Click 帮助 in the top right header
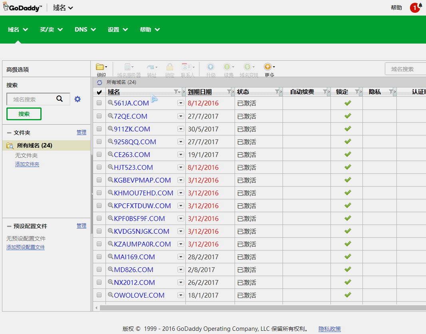This screenshot has height=334, width=426. click(x=396, y=8)
